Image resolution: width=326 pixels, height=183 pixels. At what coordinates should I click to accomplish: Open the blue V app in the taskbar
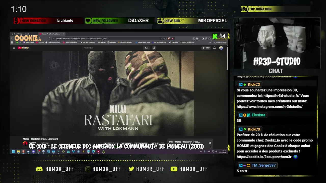pyautogui.click(x=73, y=151)
